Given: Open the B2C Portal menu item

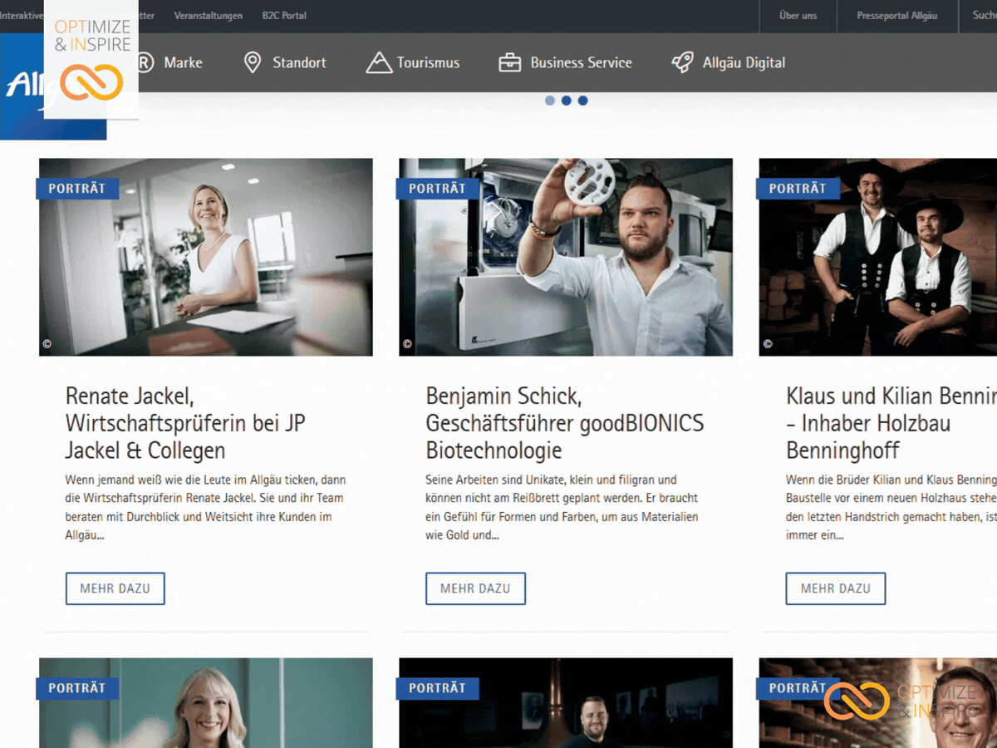Looking at the screenshot, I should 284,16.
